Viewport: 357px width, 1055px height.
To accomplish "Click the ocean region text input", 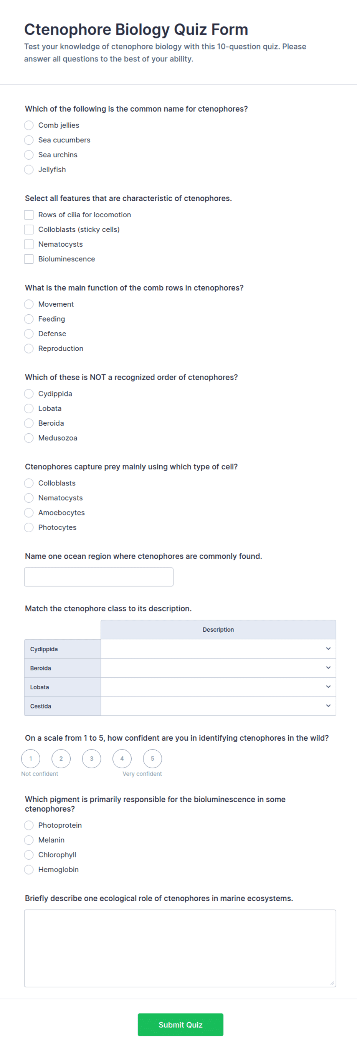I will [99, 577].
